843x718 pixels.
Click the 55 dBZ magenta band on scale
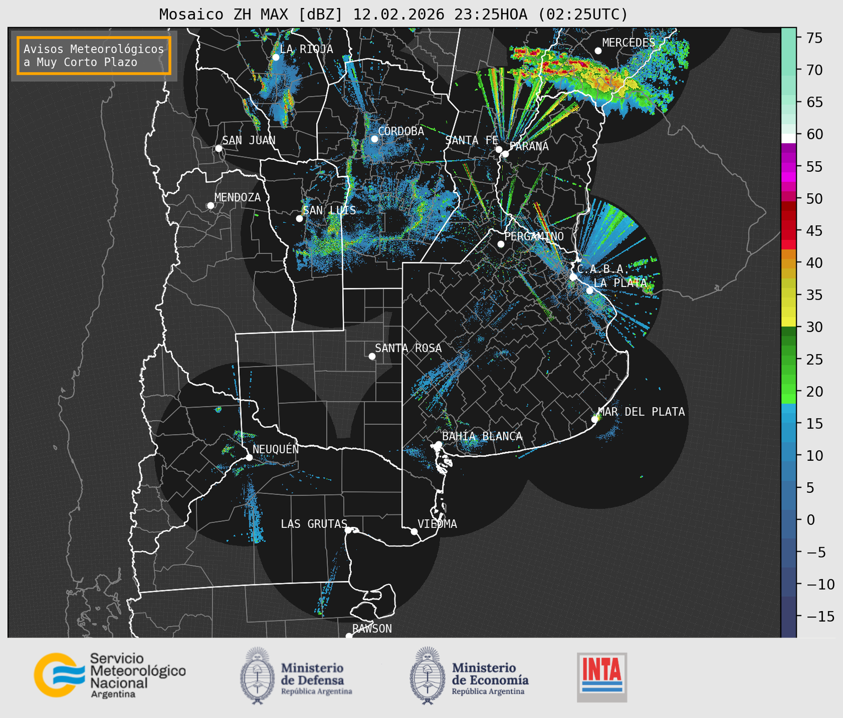tap(789, 167)
